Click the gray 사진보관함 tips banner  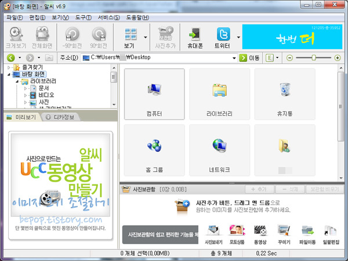pos(160,234)
